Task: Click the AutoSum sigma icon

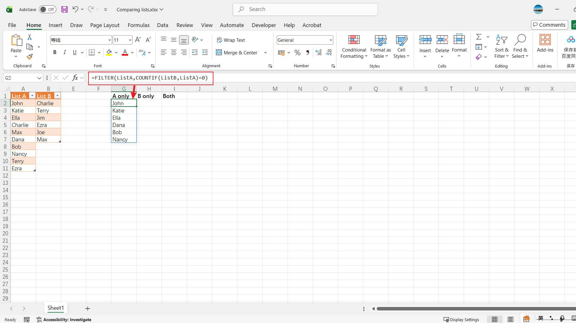Action: click(479, 37)
